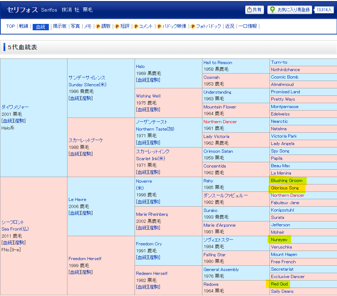Click Freedom Cry link
Viewport: 337px width, 296px height.
pyautogui.click(x=149, y=244)
